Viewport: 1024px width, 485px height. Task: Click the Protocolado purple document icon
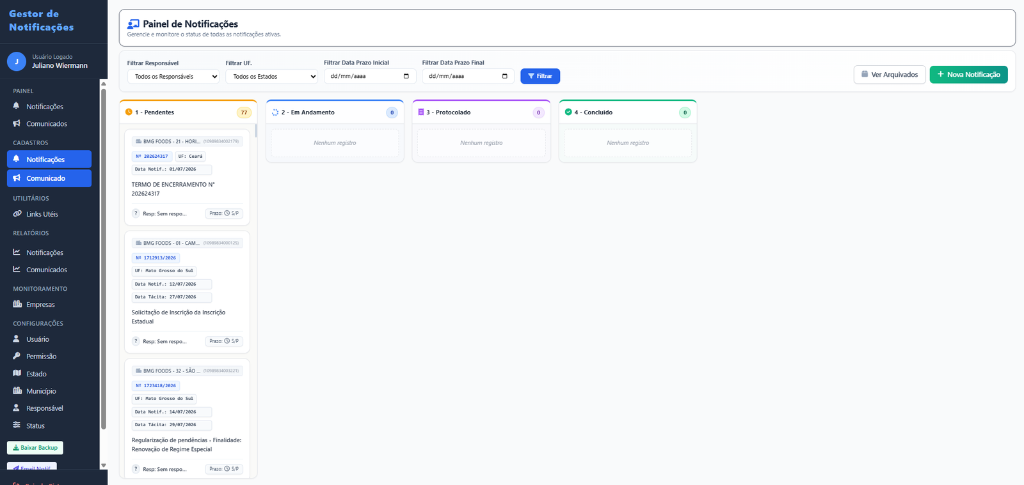point(421,112)
